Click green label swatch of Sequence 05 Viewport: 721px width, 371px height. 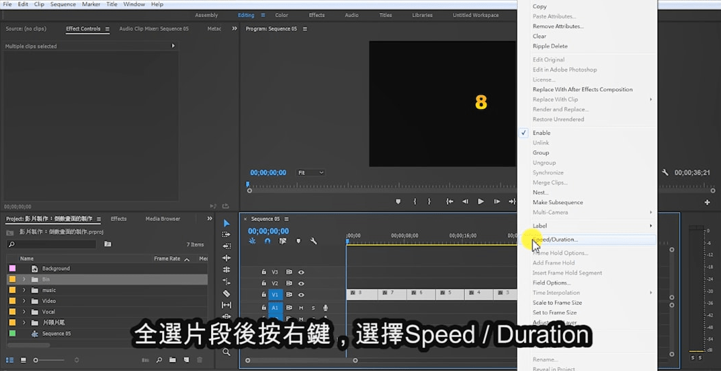[x=12, y=334]
